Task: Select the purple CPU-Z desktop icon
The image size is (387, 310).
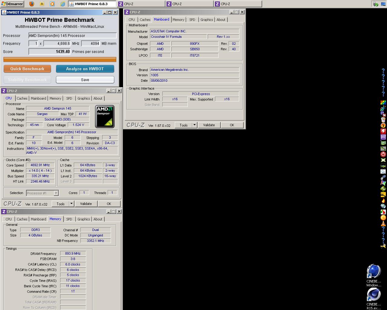Action: 383,137
